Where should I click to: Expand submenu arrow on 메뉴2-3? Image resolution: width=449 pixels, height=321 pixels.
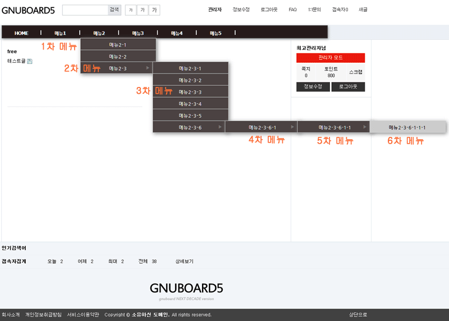tap(148, 68)
